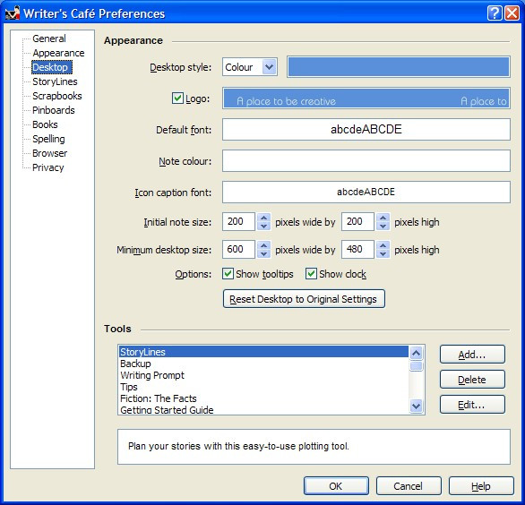
Task: Click the Tools list scroll-down arrow
Action: pos(416,407)
